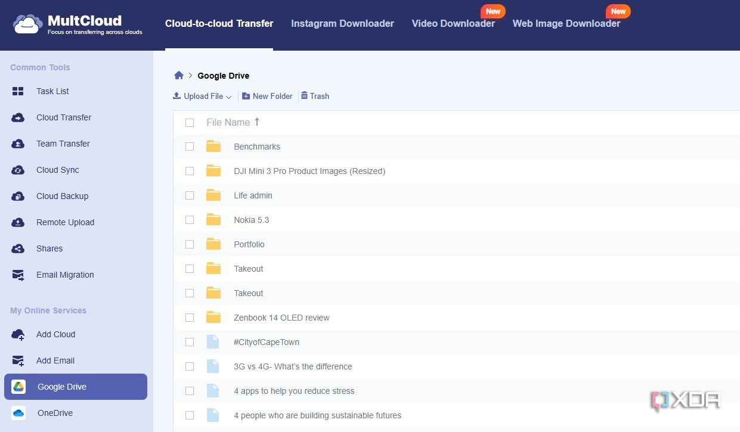The image size is (740, 432).
Task: Click the Cloud Sync icon
Action: tap(17, 170)
